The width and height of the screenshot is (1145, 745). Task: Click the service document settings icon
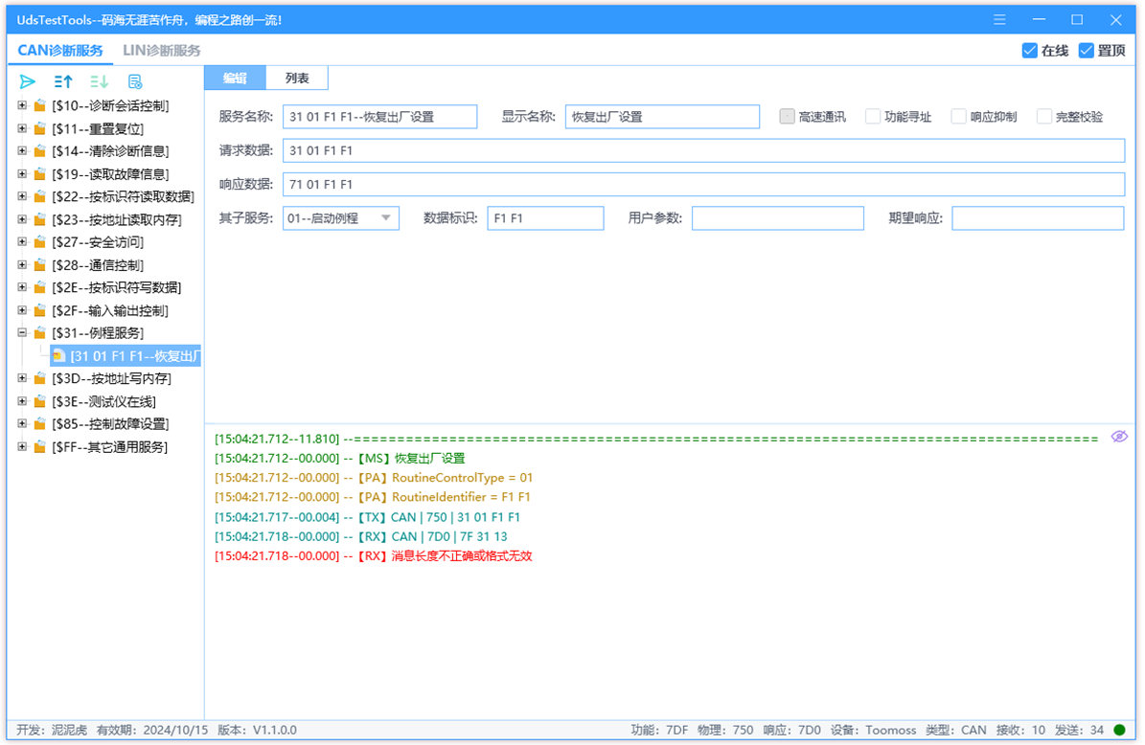pos(134,81)
